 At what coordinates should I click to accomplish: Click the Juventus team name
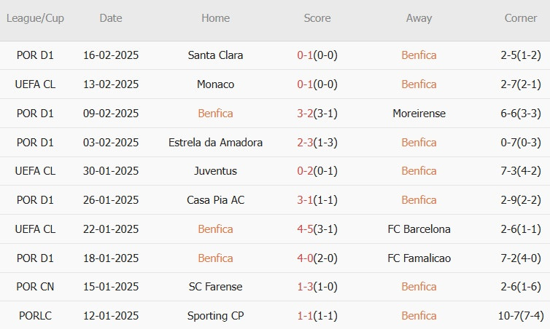coord(215,171)
